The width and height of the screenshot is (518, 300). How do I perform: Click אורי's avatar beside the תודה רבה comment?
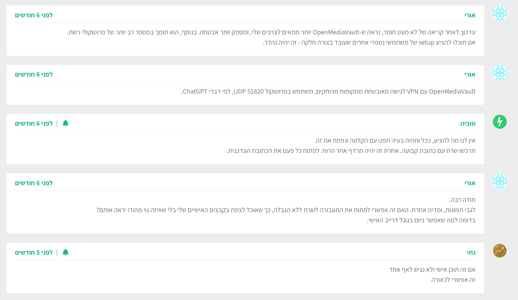[x=500, y=181]
